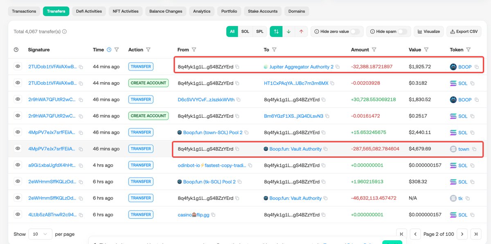Jump to last page
Screen dimensions: 491x244
coord(475,234)
